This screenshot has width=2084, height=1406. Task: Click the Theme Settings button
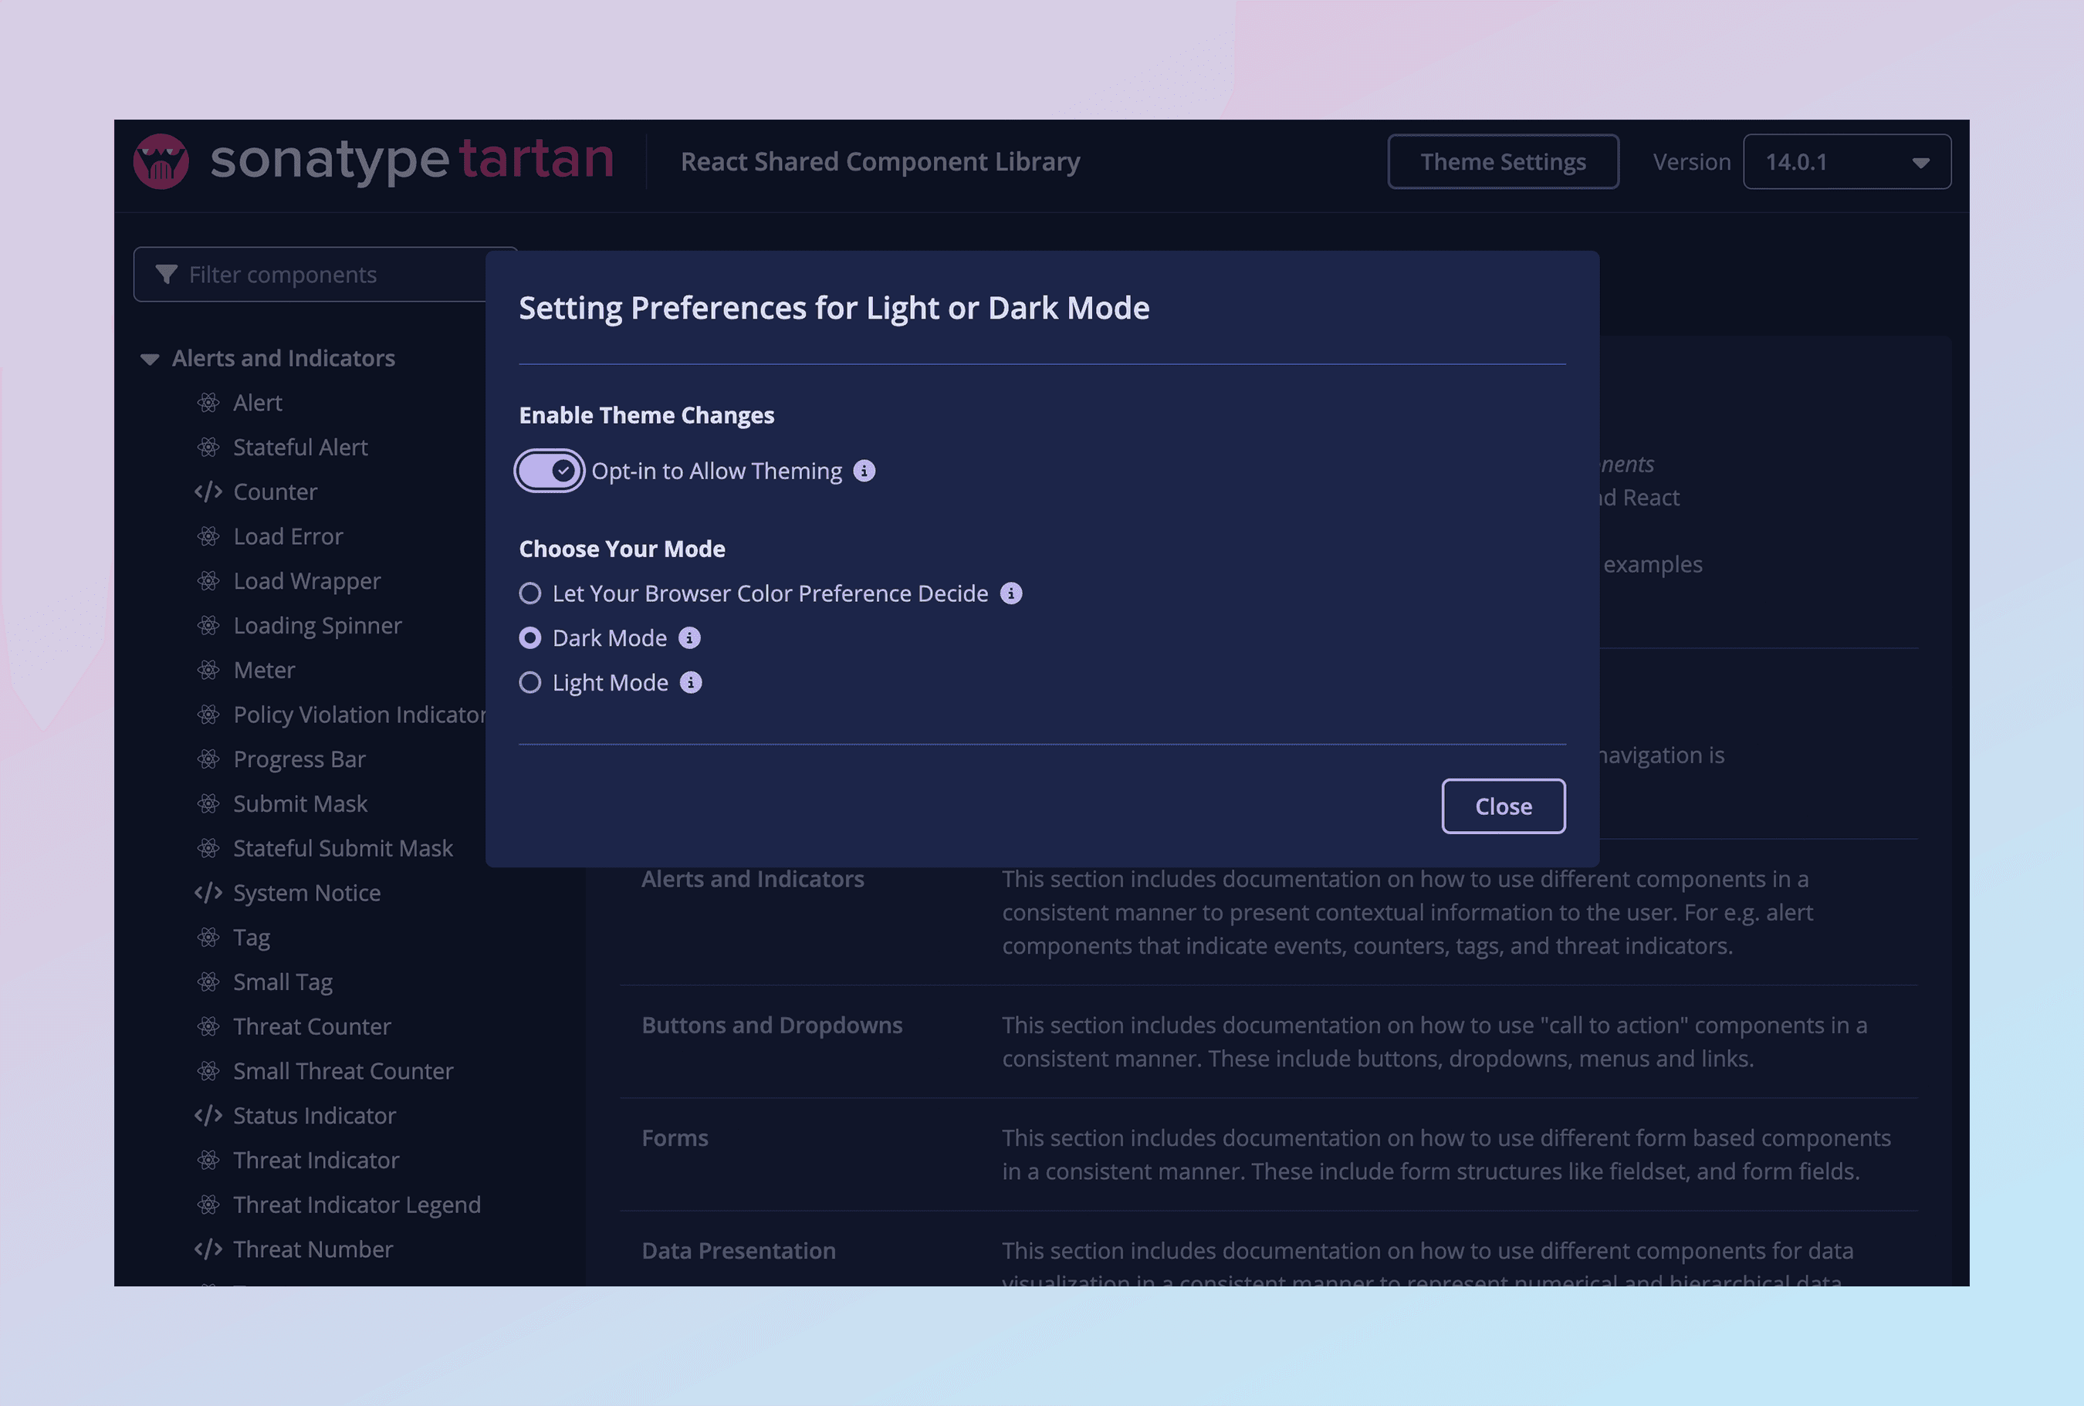tap(1503, 161)
